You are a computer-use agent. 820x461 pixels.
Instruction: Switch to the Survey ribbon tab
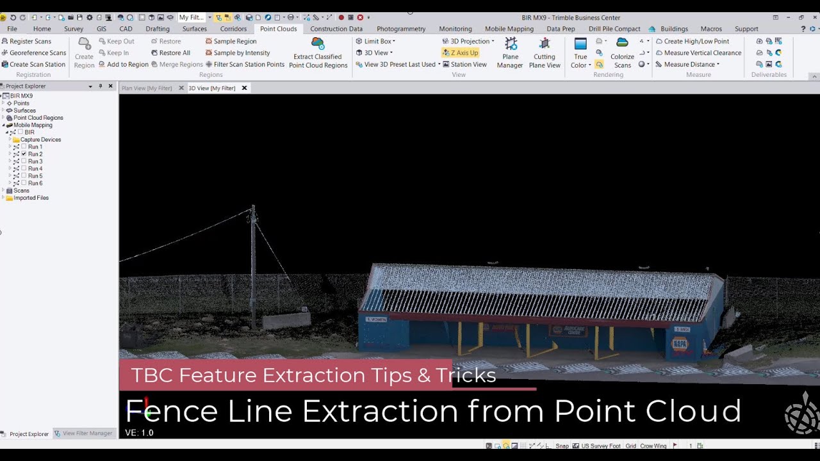point(74,29)
